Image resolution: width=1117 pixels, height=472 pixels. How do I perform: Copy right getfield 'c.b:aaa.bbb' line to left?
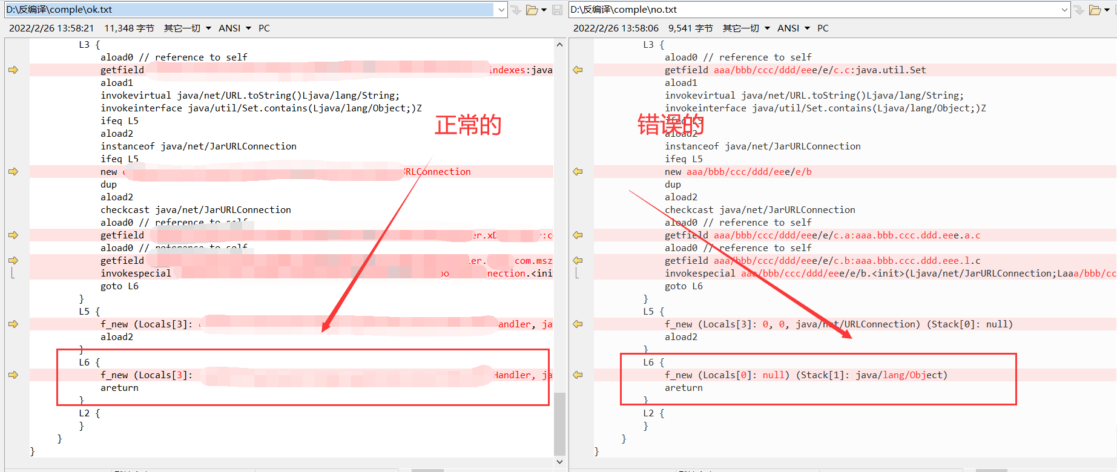point(578,261)
